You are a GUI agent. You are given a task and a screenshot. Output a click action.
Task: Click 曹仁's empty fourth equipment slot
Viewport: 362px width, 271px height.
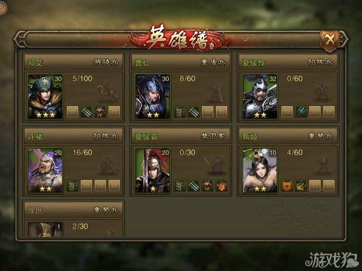(222, 112)
